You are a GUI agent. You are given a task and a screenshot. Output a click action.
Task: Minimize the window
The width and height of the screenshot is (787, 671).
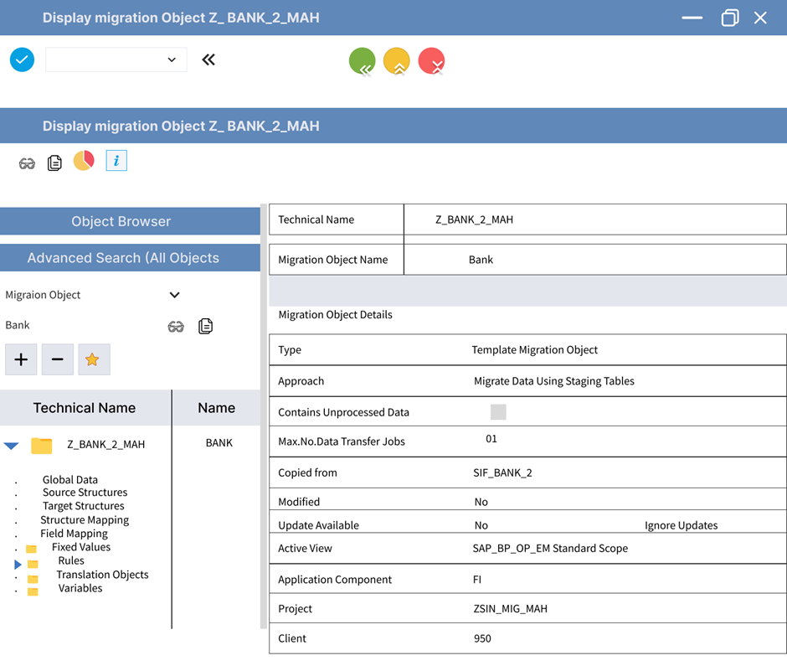692,18
